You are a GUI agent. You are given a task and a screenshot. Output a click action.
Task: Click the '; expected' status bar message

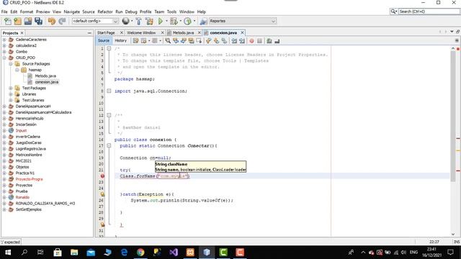[x=12, y=242]
